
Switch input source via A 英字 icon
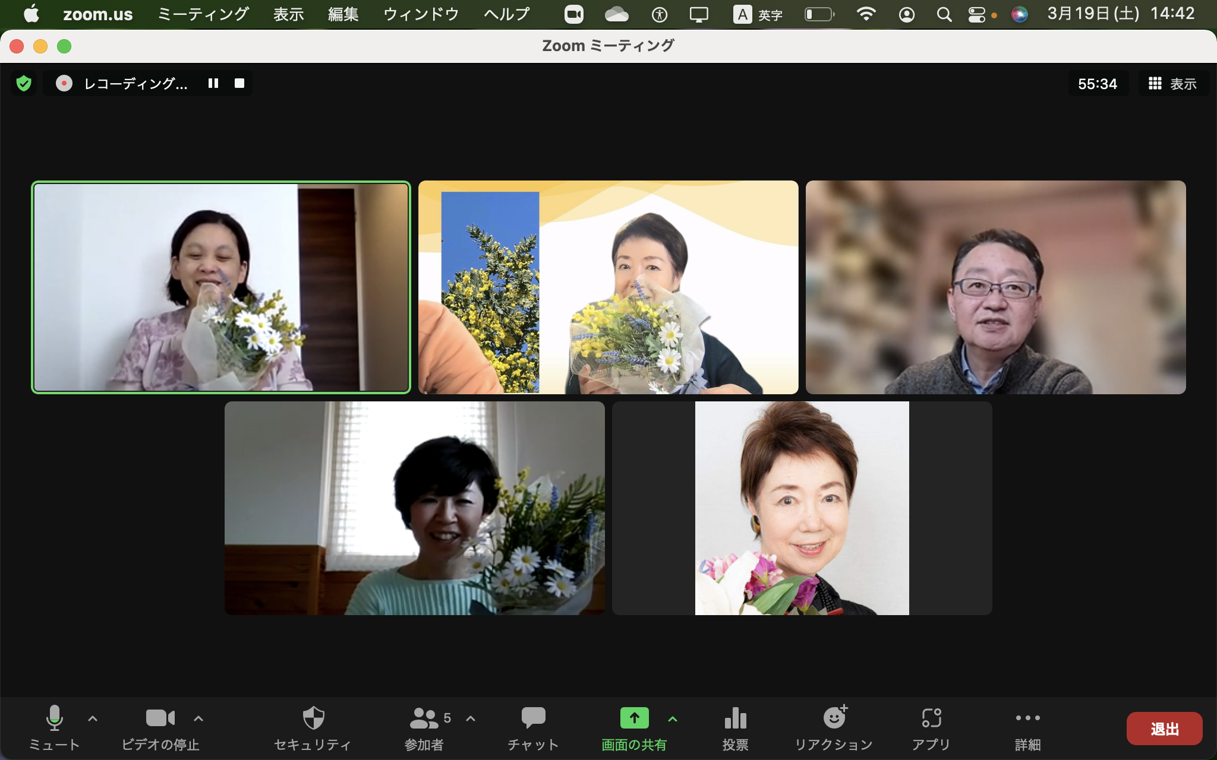(758, 14)
